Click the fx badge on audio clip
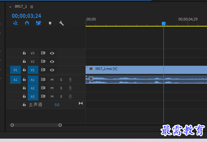Screen dimensions: 207x142 click(x=91, y=78)
